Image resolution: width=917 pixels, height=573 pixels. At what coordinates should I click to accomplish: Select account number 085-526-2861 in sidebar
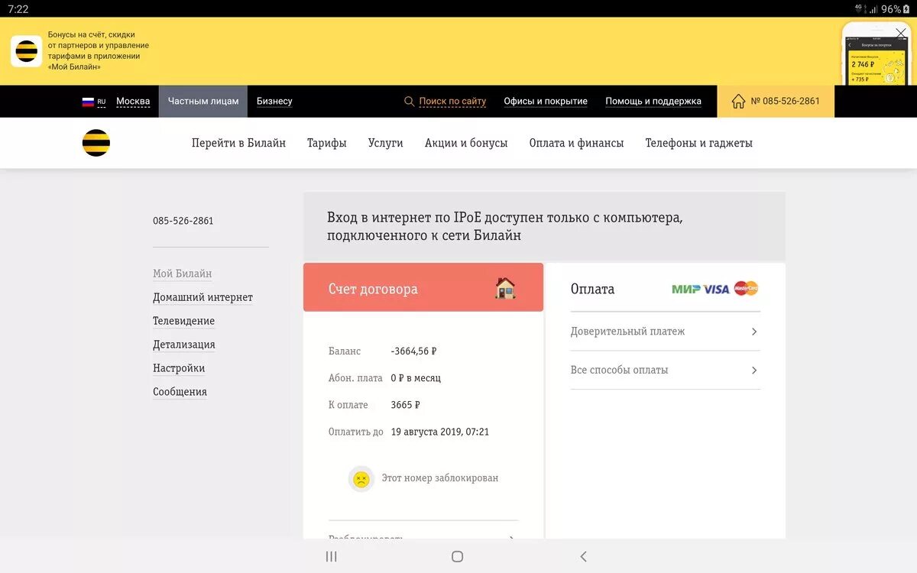[x=183, y=221]
